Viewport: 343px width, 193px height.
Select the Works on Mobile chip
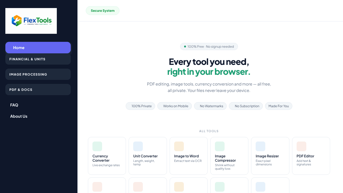(174, 106)
